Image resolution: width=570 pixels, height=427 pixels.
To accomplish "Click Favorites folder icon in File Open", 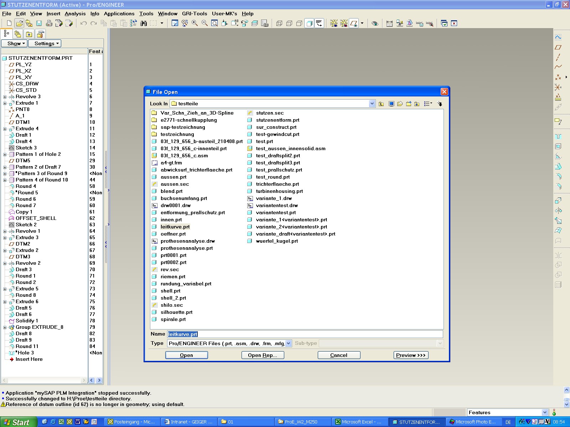I will (x=416, y=104).
